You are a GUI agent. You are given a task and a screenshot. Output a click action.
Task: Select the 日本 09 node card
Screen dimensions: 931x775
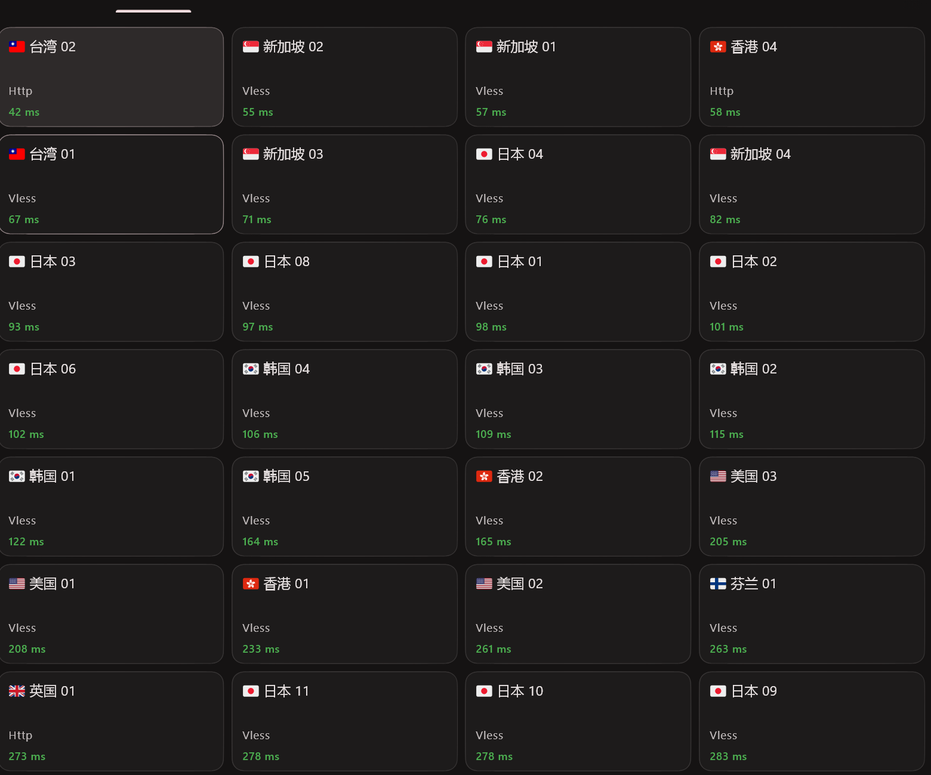tap(812, 721)
